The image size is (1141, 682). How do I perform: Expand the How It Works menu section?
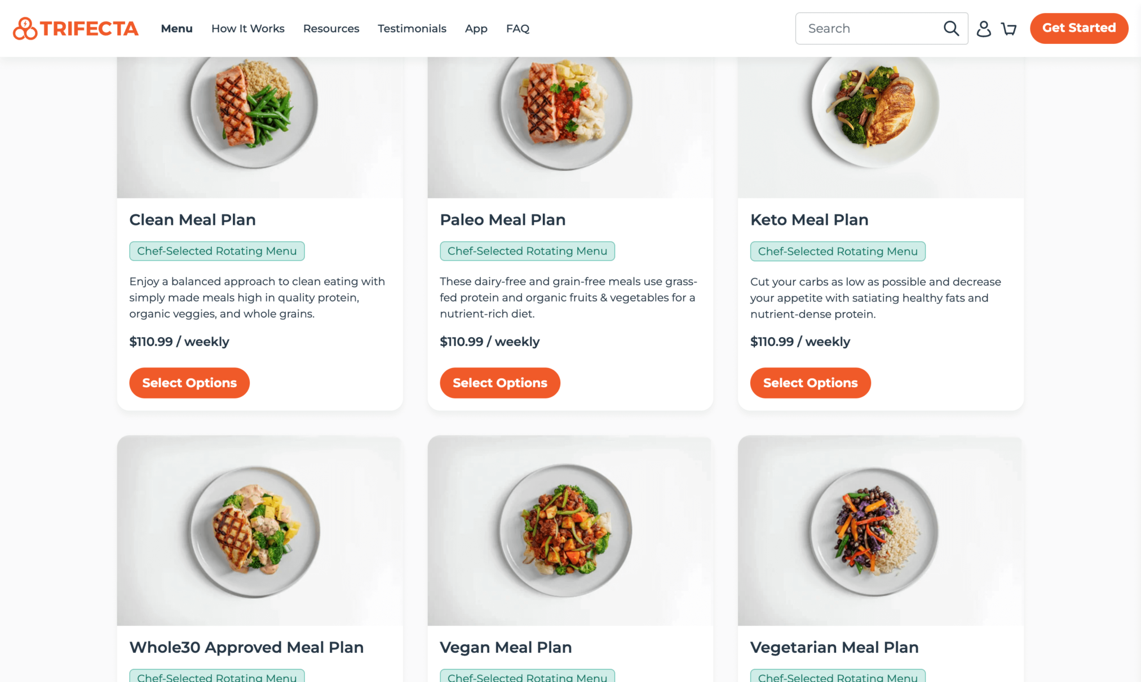click(247, 28)
